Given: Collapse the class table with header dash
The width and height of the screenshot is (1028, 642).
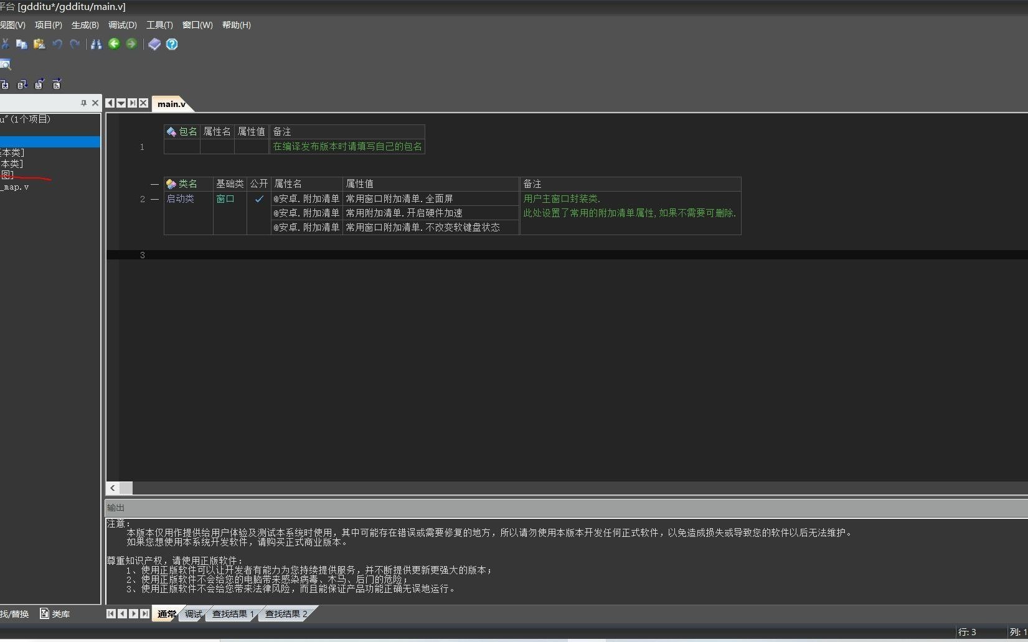Looking at the screenshot, I should [154, 184].
